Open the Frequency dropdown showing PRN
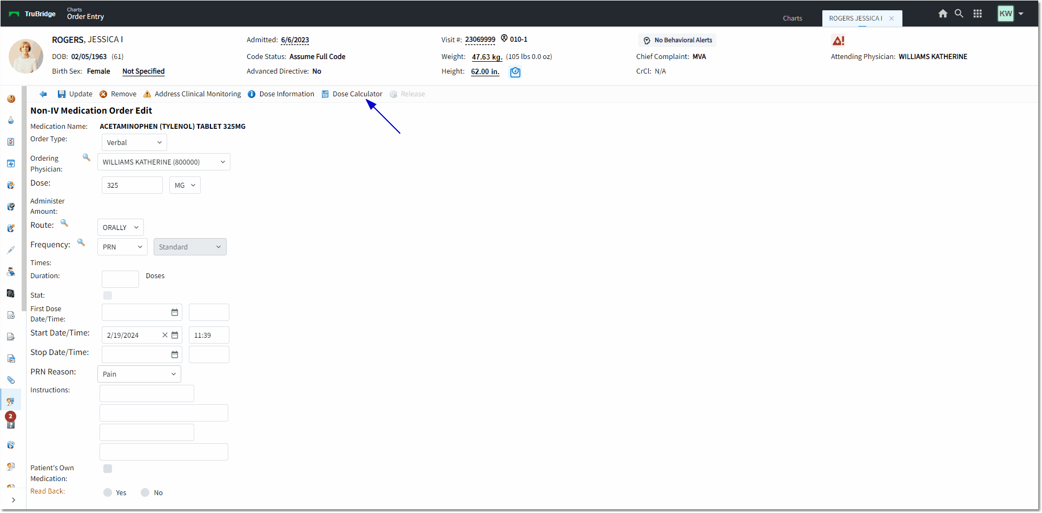1042x513 pixels. point(123,247)
